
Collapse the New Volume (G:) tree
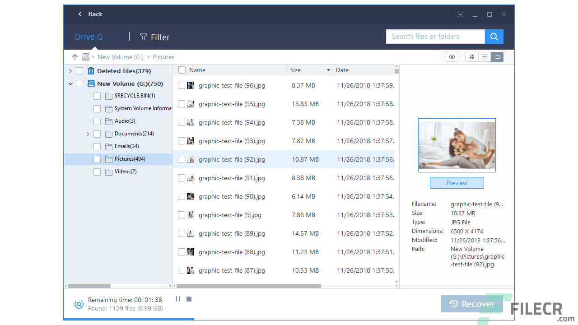click(x=70, y=84)
